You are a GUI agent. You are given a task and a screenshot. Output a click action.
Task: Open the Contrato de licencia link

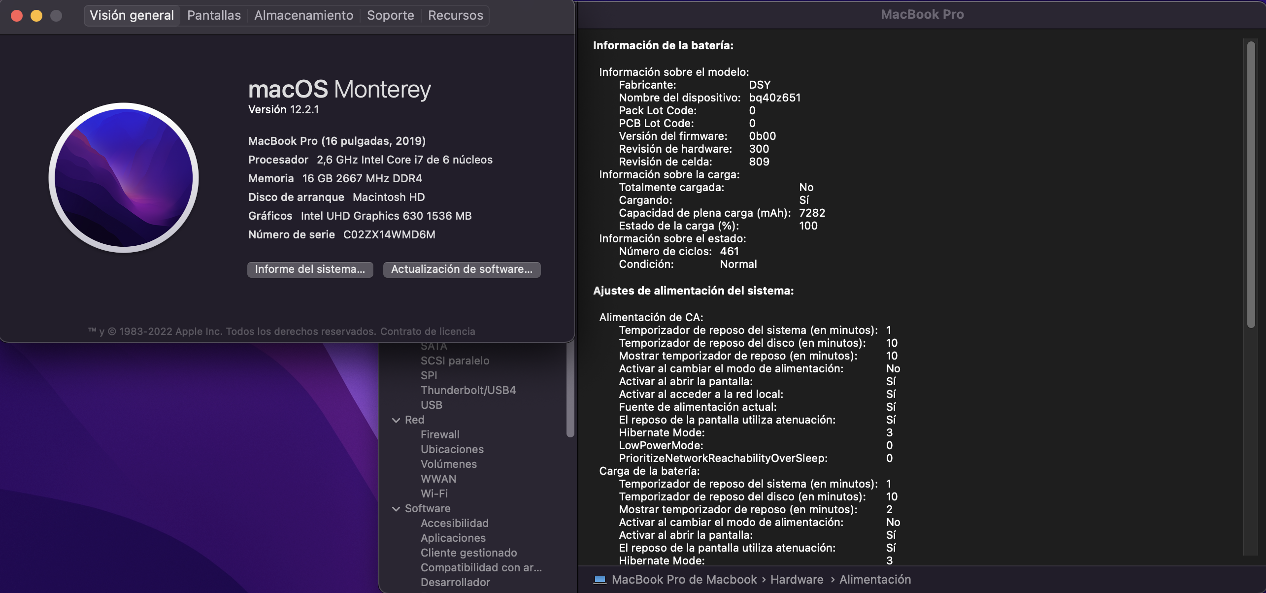click(x=428, y=331)
